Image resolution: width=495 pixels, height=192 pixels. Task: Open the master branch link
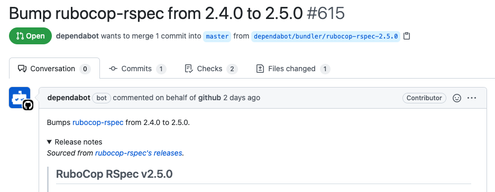217,36
